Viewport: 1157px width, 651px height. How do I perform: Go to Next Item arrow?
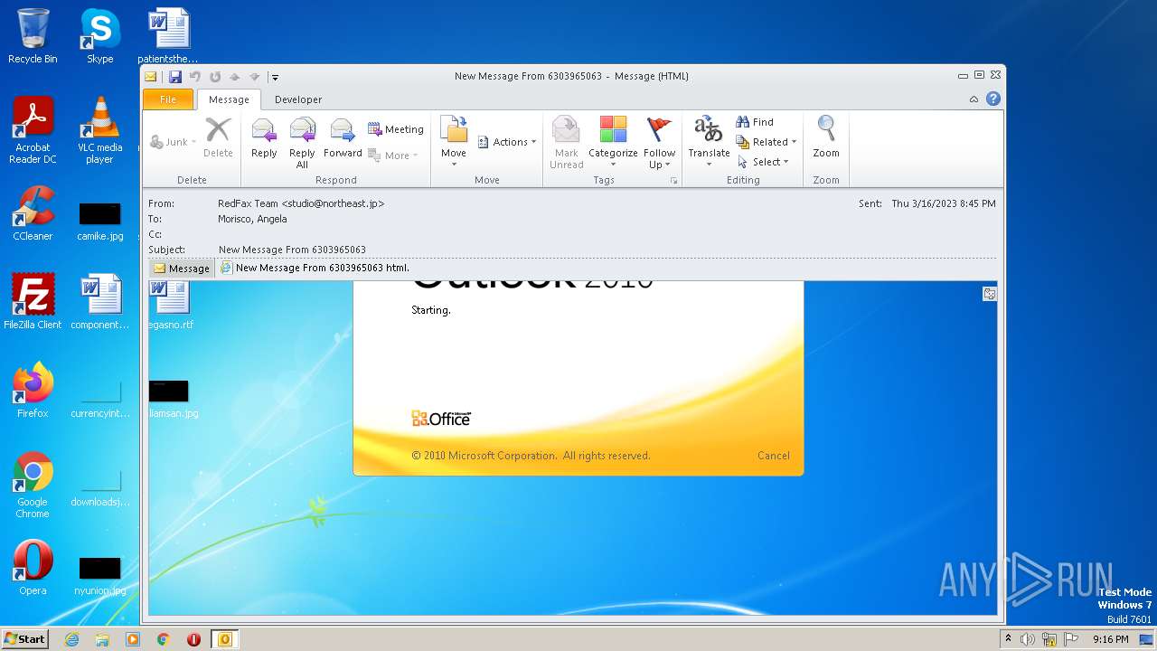[255, 77]
